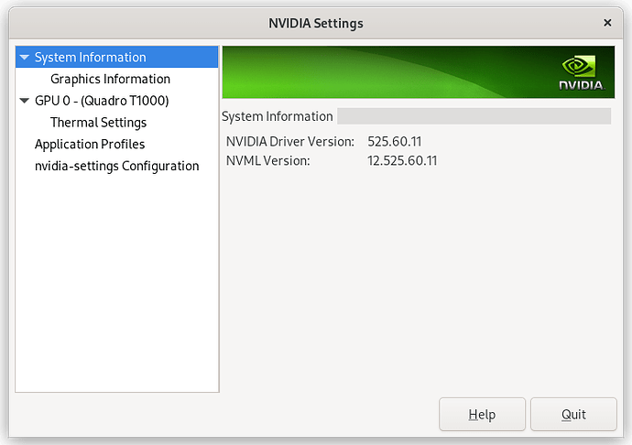
Task: Close the NVIDIA Settings window
Action: pos(607,22)
